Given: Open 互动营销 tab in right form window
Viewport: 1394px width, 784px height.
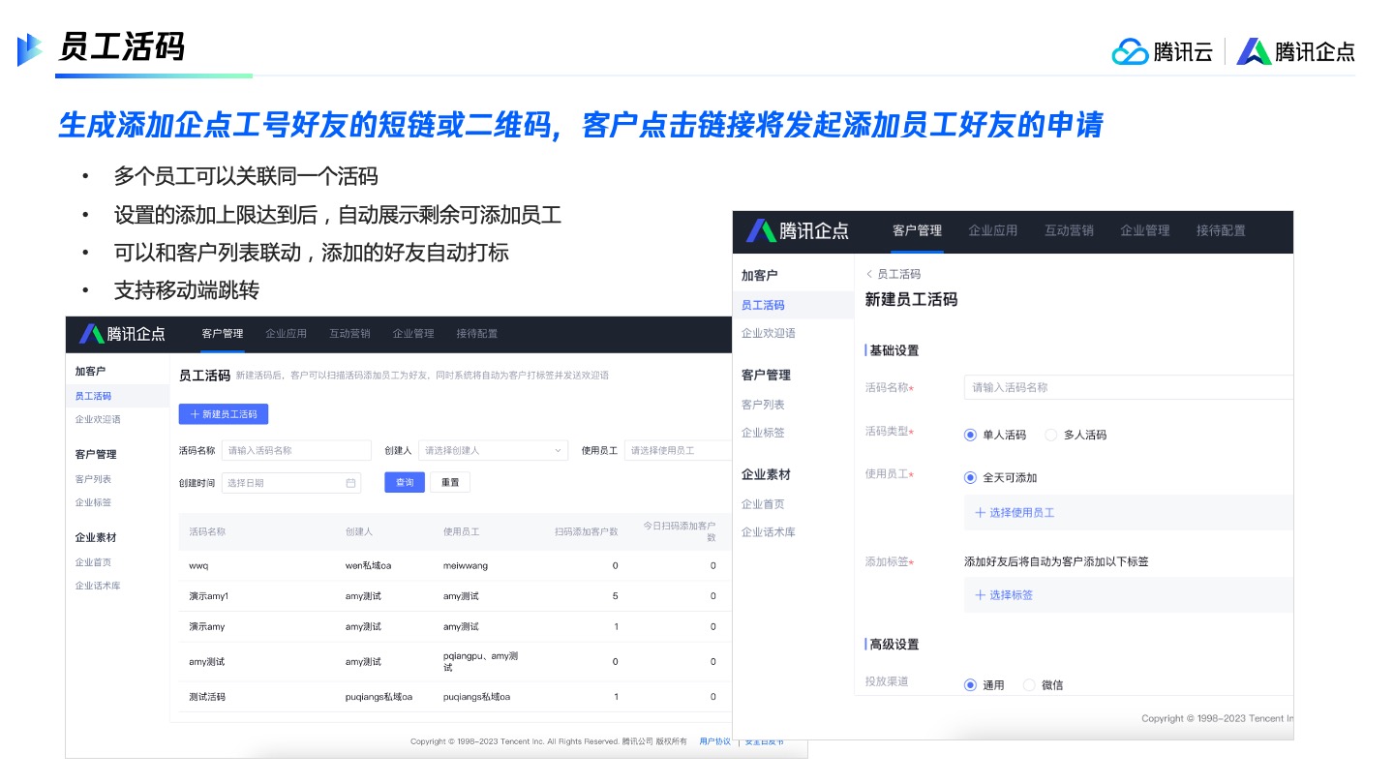Looking at the screenshot, I should tap(1069, 230).
